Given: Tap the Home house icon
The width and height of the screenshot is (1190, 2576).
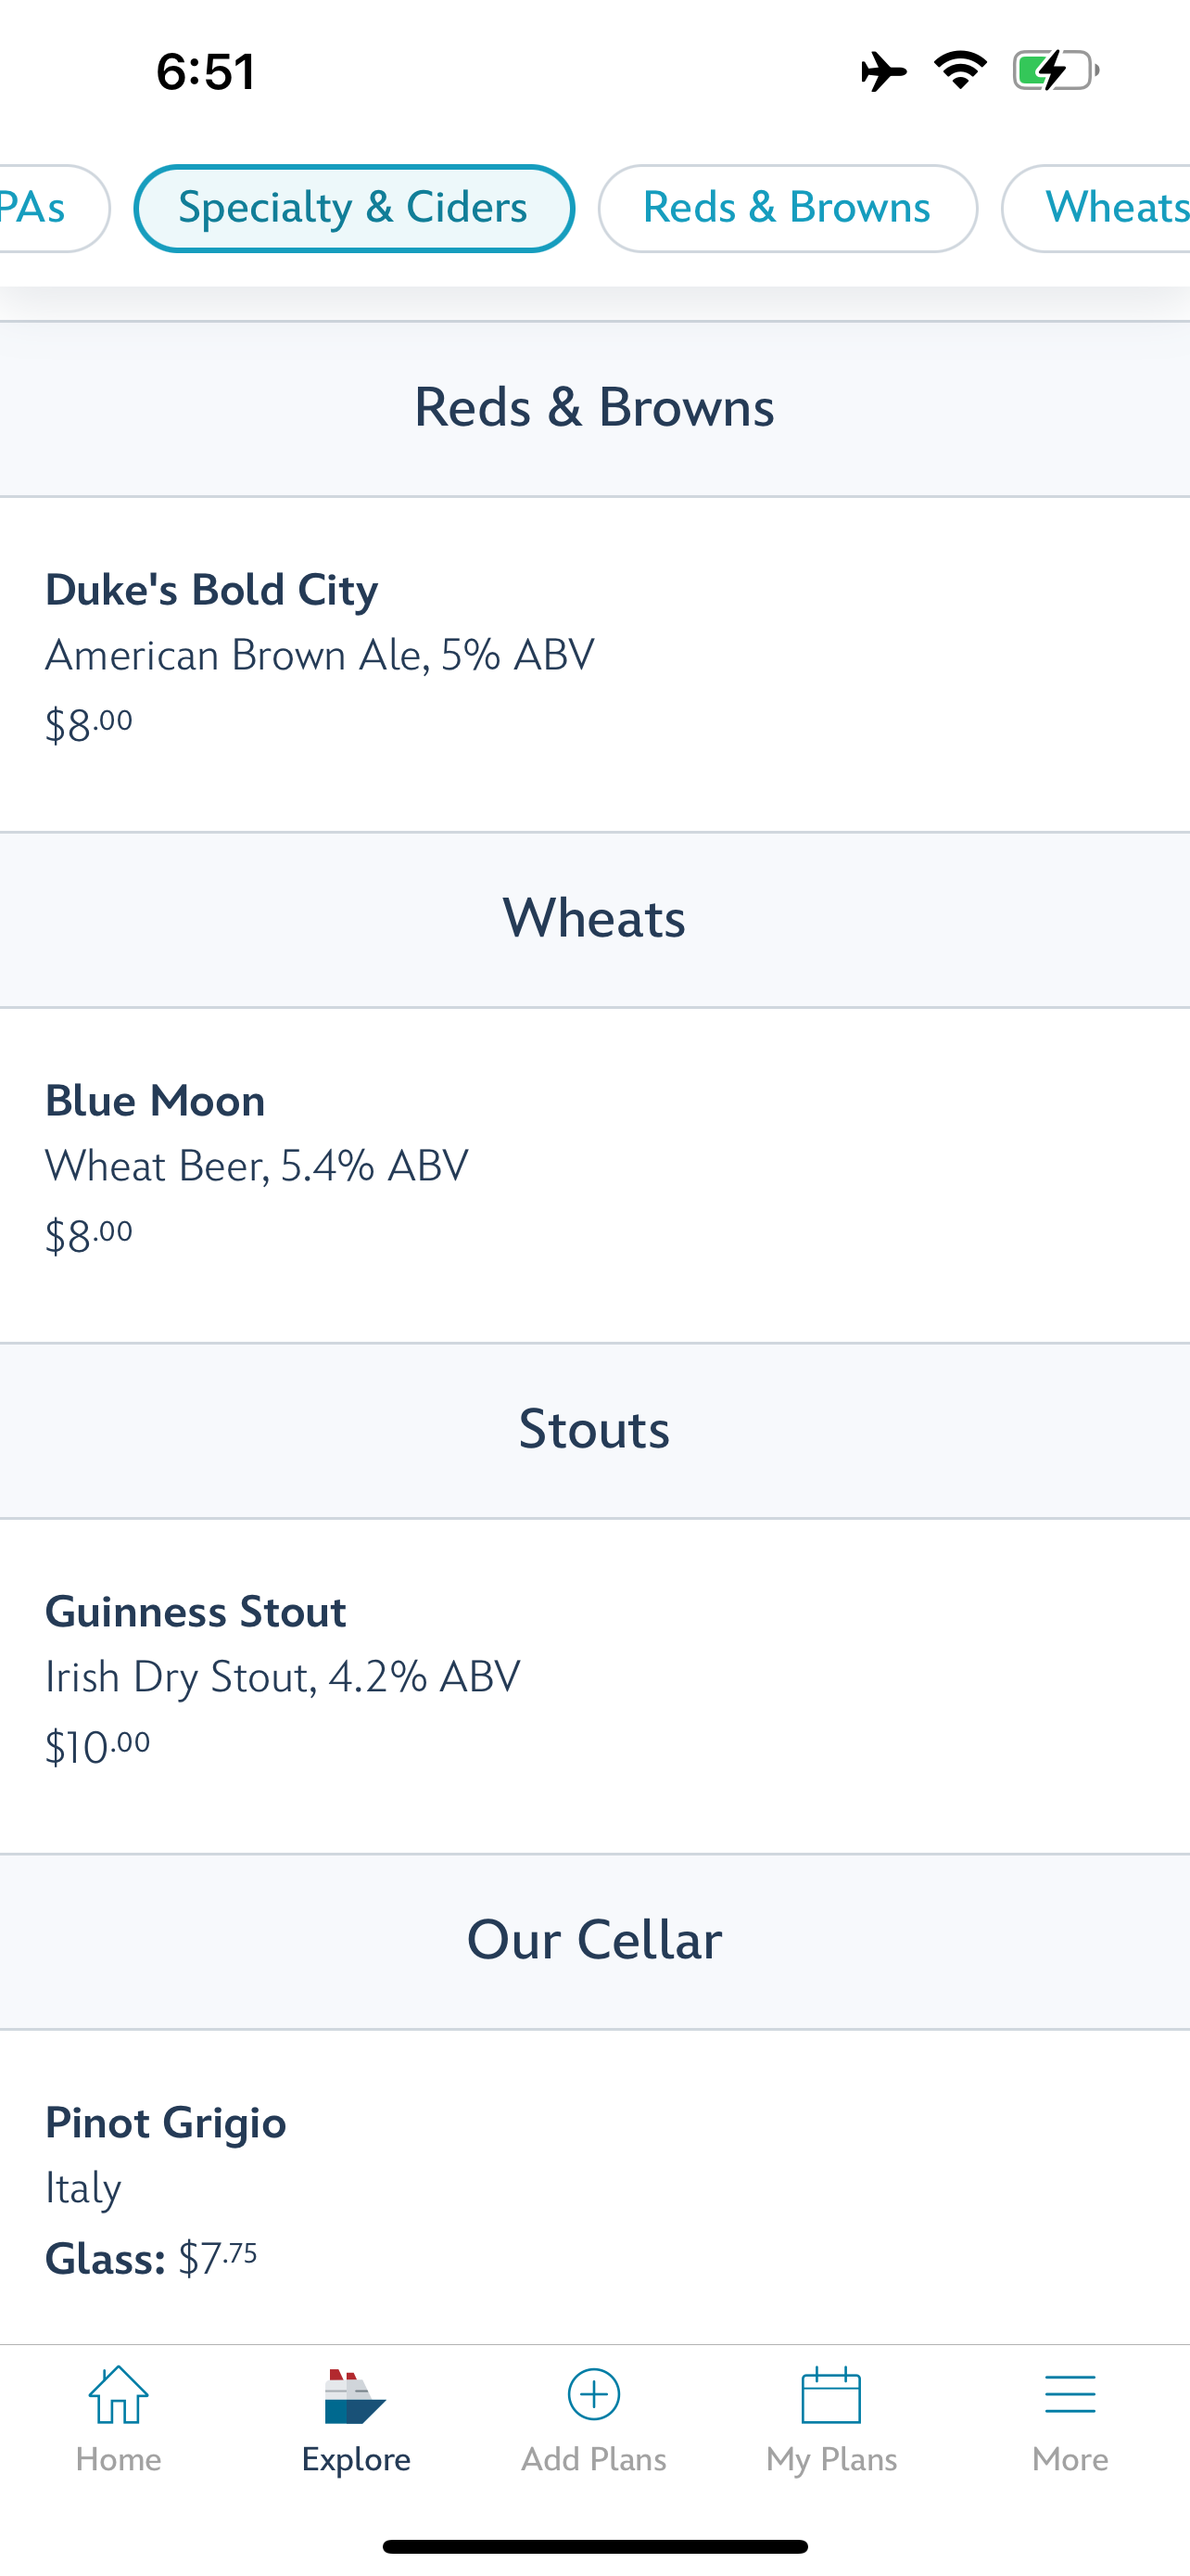Looking at the screenshot, I should (x=118, y=2395).
